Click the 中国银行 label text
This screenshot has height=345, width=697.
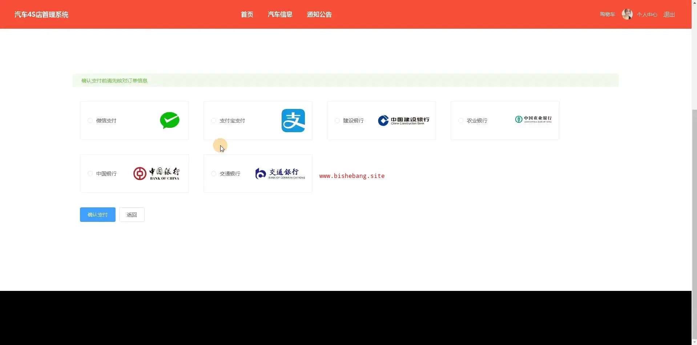pos(106,174)
